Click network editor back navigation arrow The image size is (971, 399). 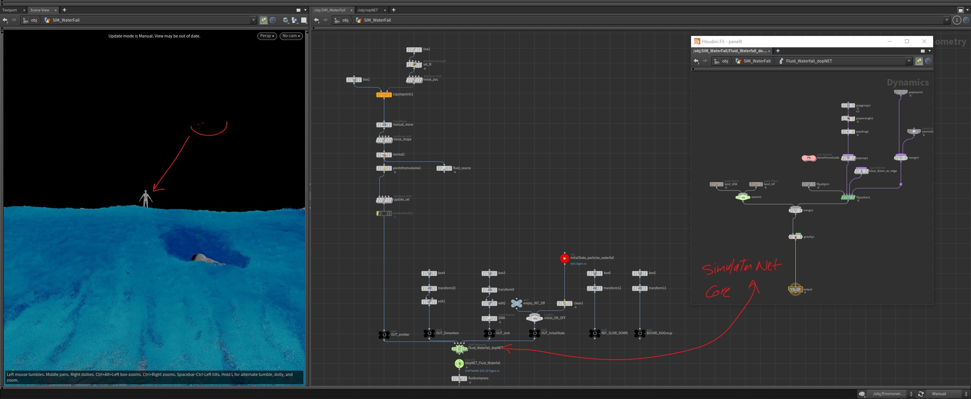(x=317, y=20)
